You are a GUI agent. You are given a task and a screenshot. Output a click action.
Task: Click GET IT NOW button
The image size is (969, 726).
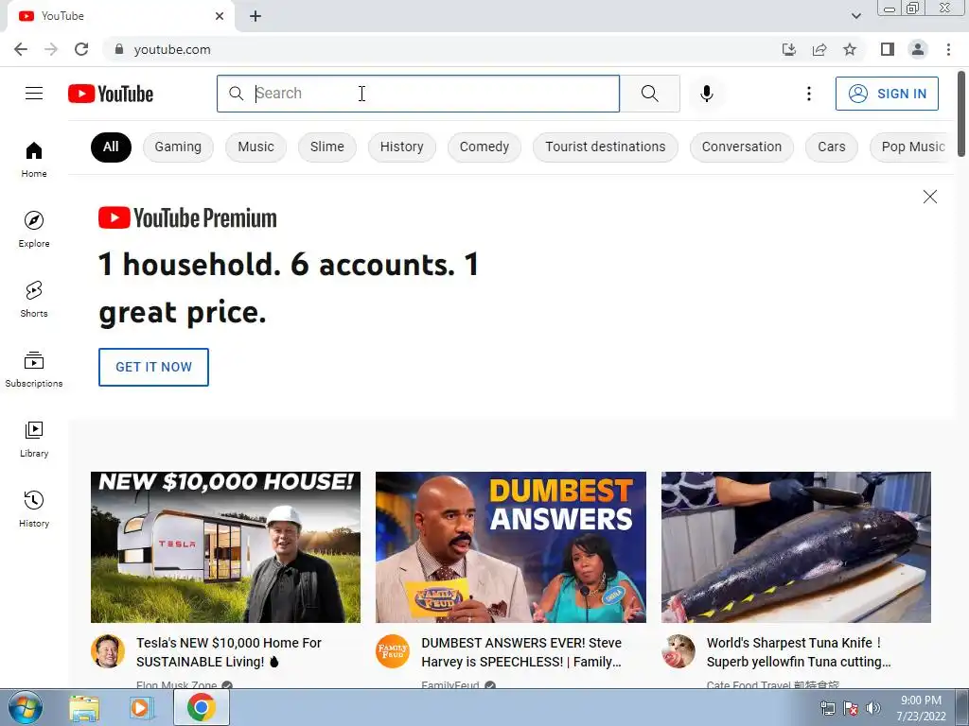(153, 367)
